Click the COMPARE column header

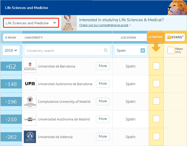(156, 37)
